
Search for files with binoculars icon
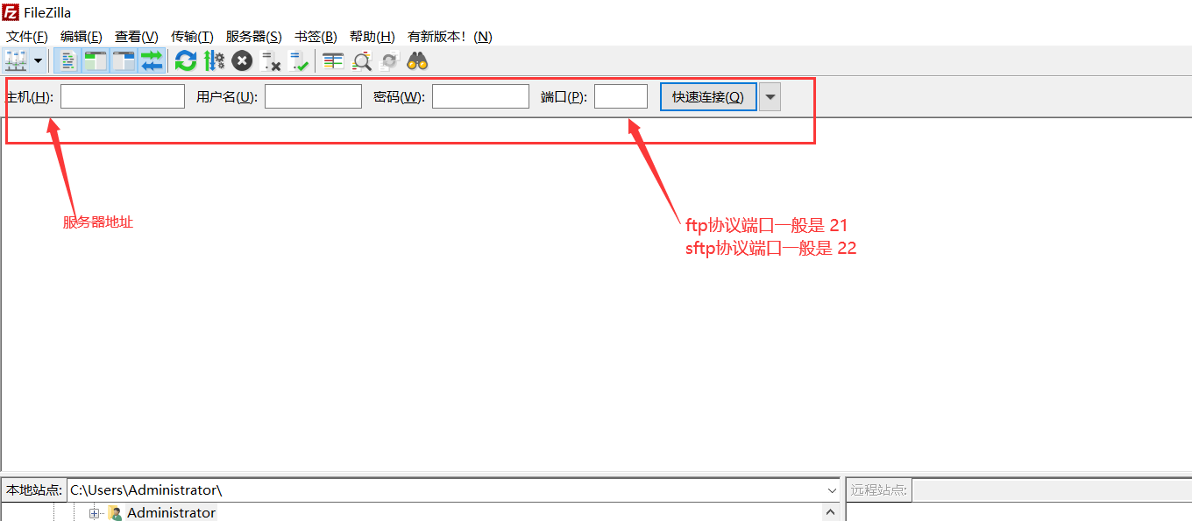417,60
